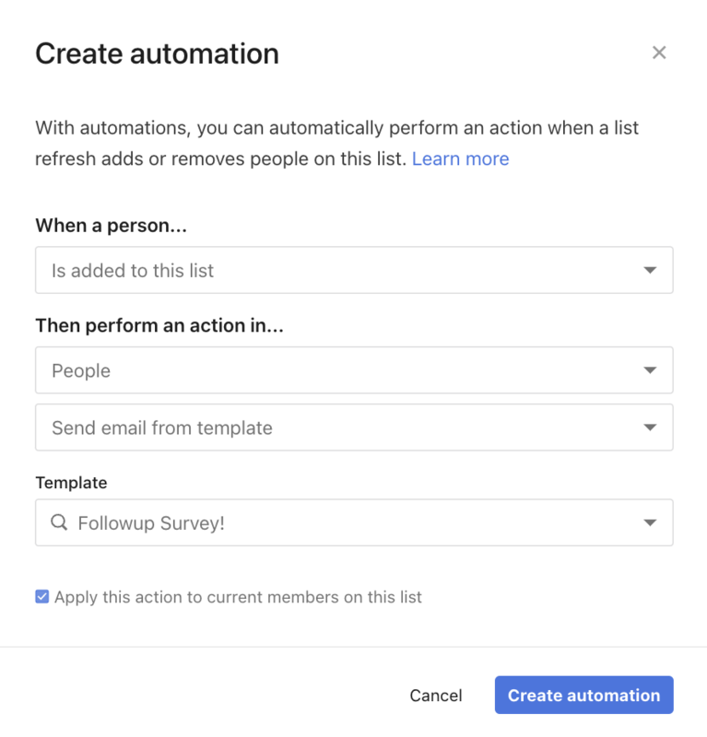Image resolution: width=707 pixels, height=737 pixels.
Task: Click the caret beside Send email from template
Action: (x=650, y=427)
